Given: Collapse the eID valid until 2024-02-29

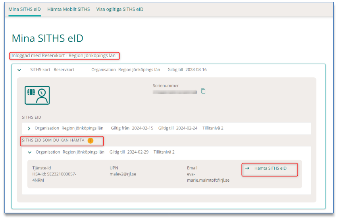Looking at the screenshot, I should pyautogui.click(x=30, y=152).
